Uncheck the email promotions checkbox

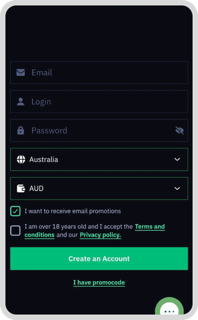[x=15, y=211]
